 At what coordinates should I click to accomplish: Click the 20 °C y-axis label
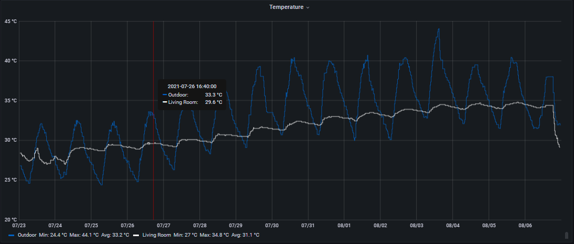[x=11, y=219]
